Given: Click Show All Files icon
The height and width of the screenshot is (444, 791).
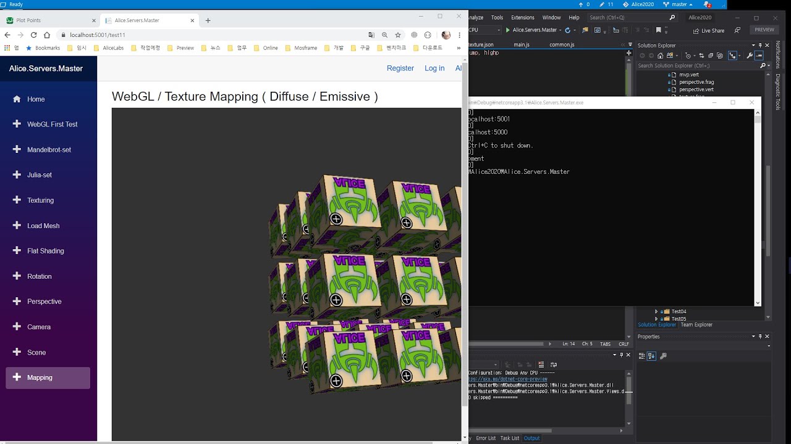Looking at the screenshot, I should [720, 55].
